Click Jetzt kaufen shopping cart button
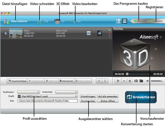The width and height of the screenshot is (165, 127). pos(140,21)
